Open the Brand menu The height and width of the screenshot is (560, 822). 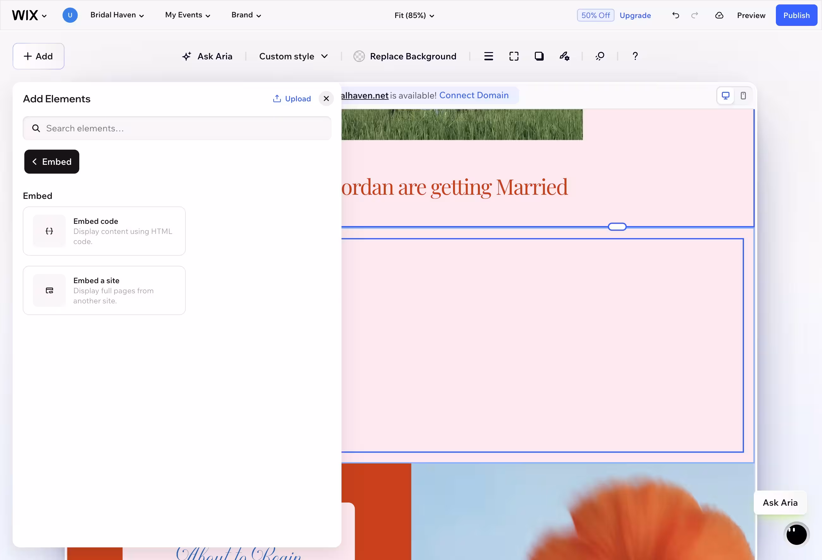pyautogui.click(x=245, y=15)
